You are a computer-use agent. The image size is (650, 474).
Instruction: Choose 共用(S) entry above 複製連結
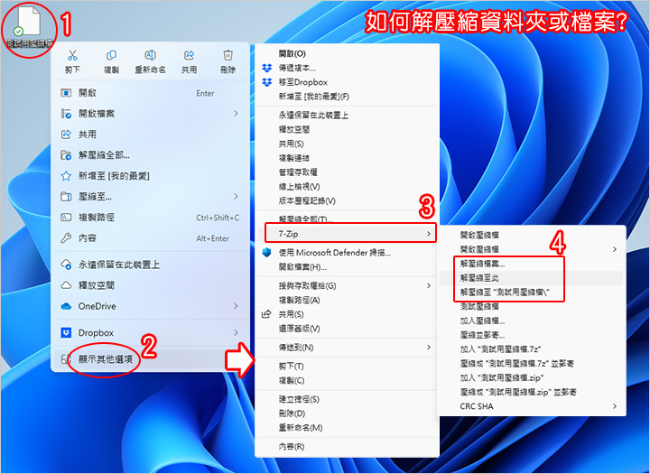[291, 144]
